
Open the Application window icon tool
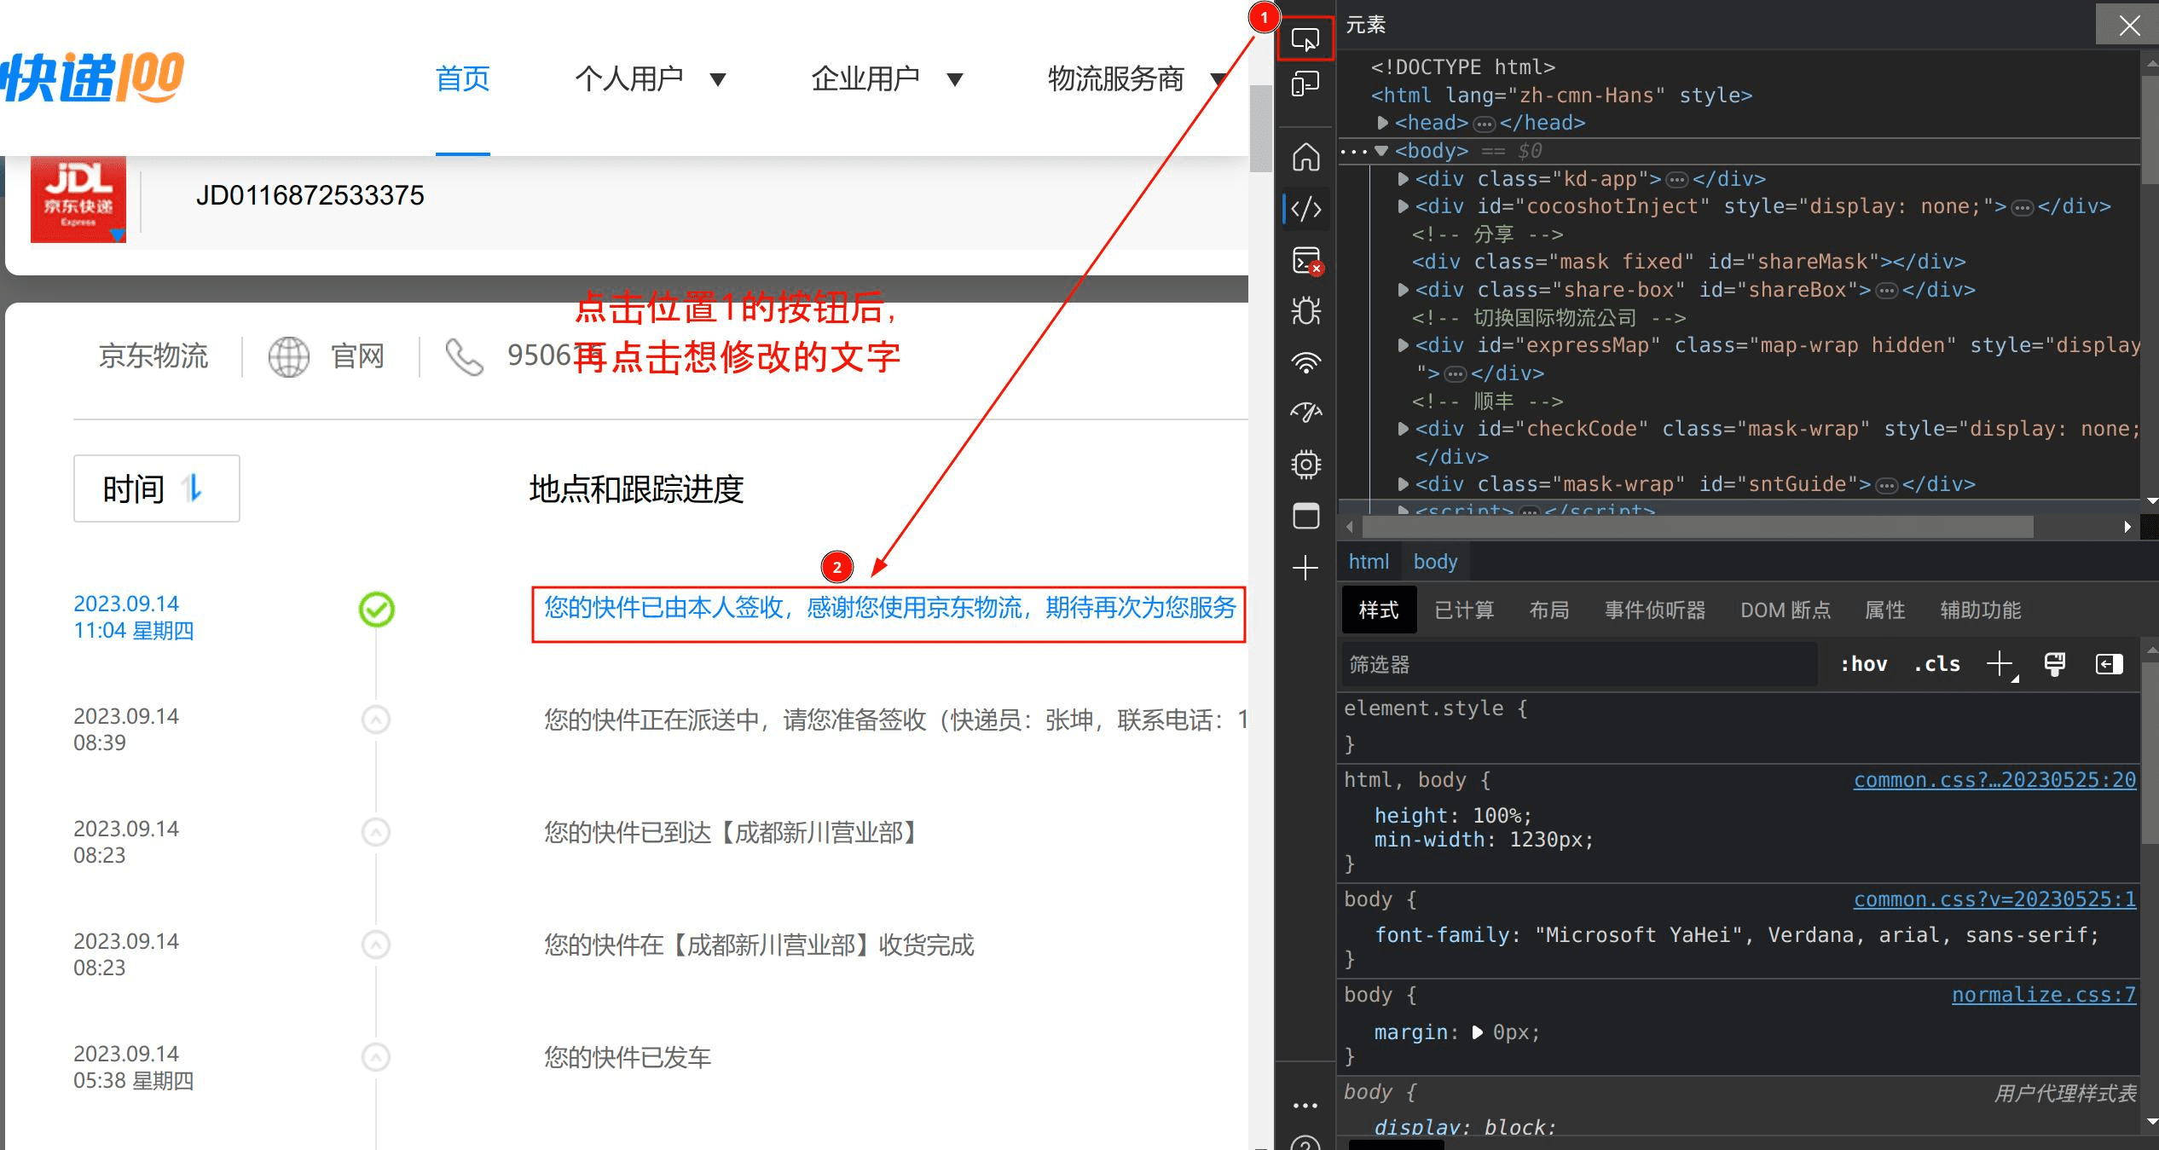1305,516
